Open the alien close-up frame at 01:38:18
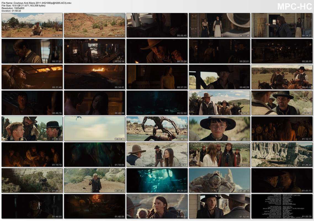The height and width of the screenshot is (221, 314). 219,180
